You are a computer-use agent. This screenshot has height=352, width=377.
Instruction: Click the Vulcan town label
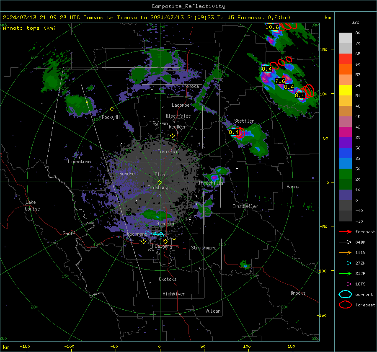click(213, 311)
